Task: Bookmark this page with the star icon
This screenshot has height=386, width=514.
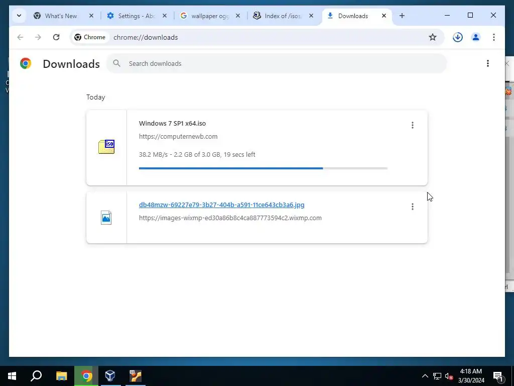Action: (x=433, y=37)
